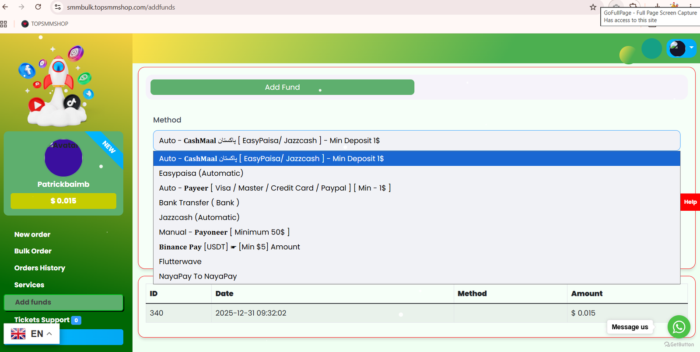The width and height of the screenshot is (700, 352).
Task: Select Auto Payeer Visa/Master option
Action: tap(416, 188)
